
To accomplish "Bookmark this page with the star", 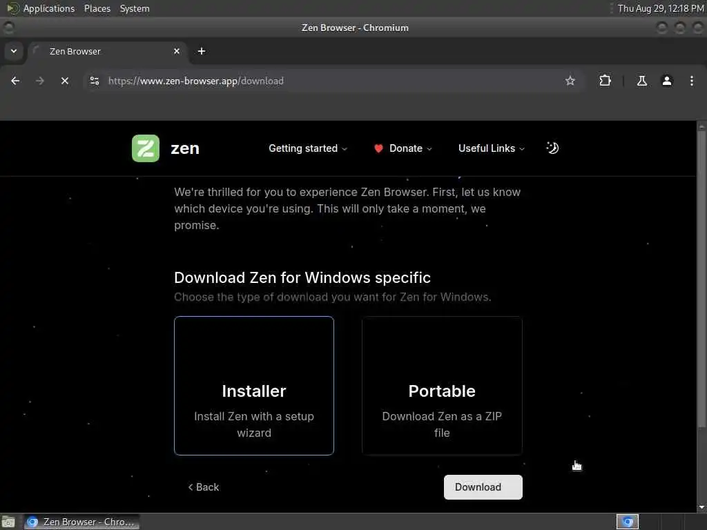I will pos(570,81).
